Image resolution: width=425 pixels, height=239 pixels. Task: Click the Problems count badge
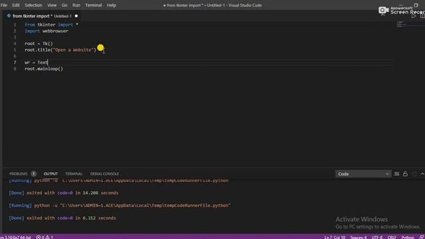[34, 174]
